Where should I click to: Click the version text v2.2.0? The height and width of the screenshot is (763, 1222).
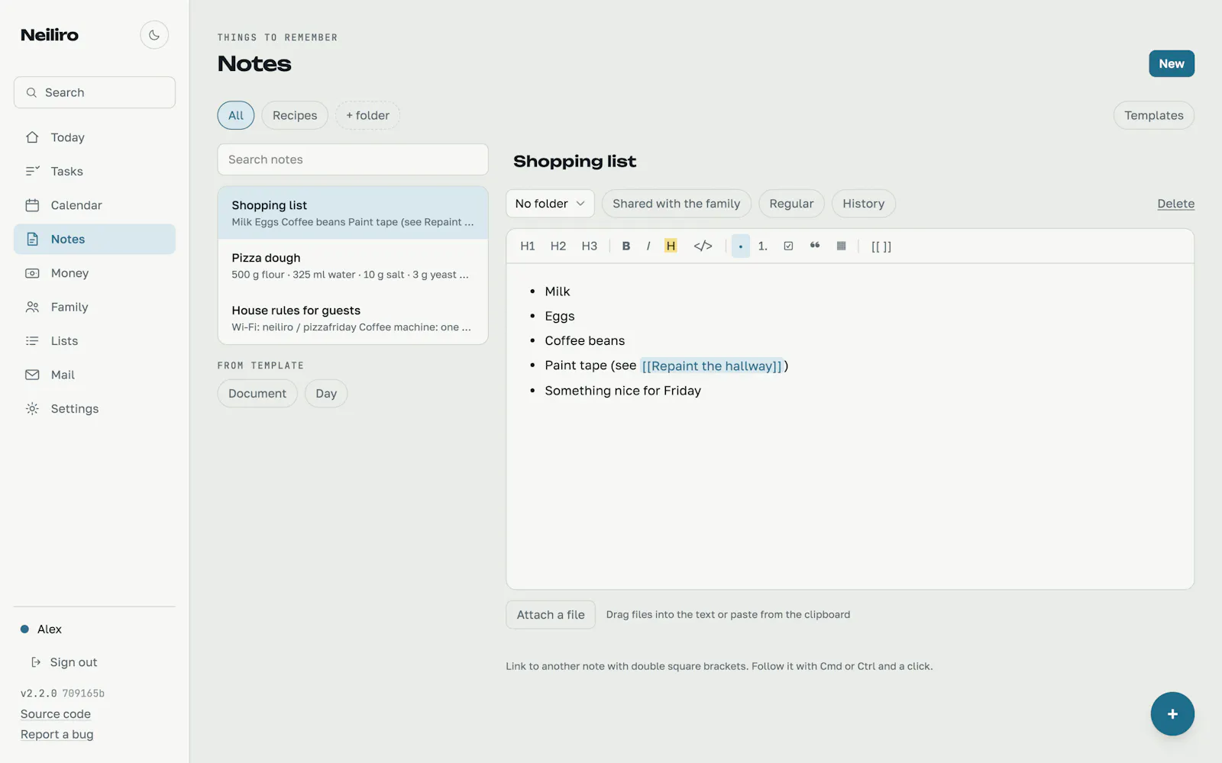click(x=38, y=694)
